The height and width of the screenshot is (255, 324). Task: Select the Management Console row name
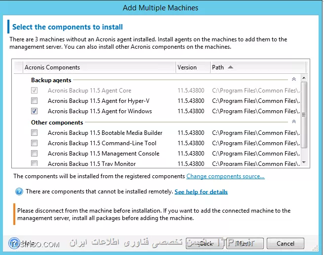coord(104,154)
